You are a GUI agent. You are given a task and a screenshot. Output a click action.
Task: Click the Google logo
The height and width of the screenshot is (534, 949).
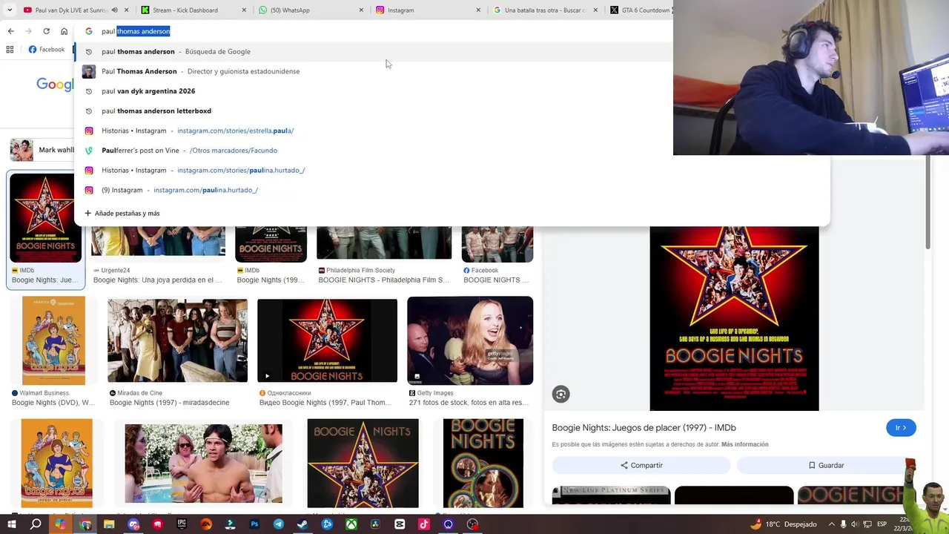tap(55, 85)
